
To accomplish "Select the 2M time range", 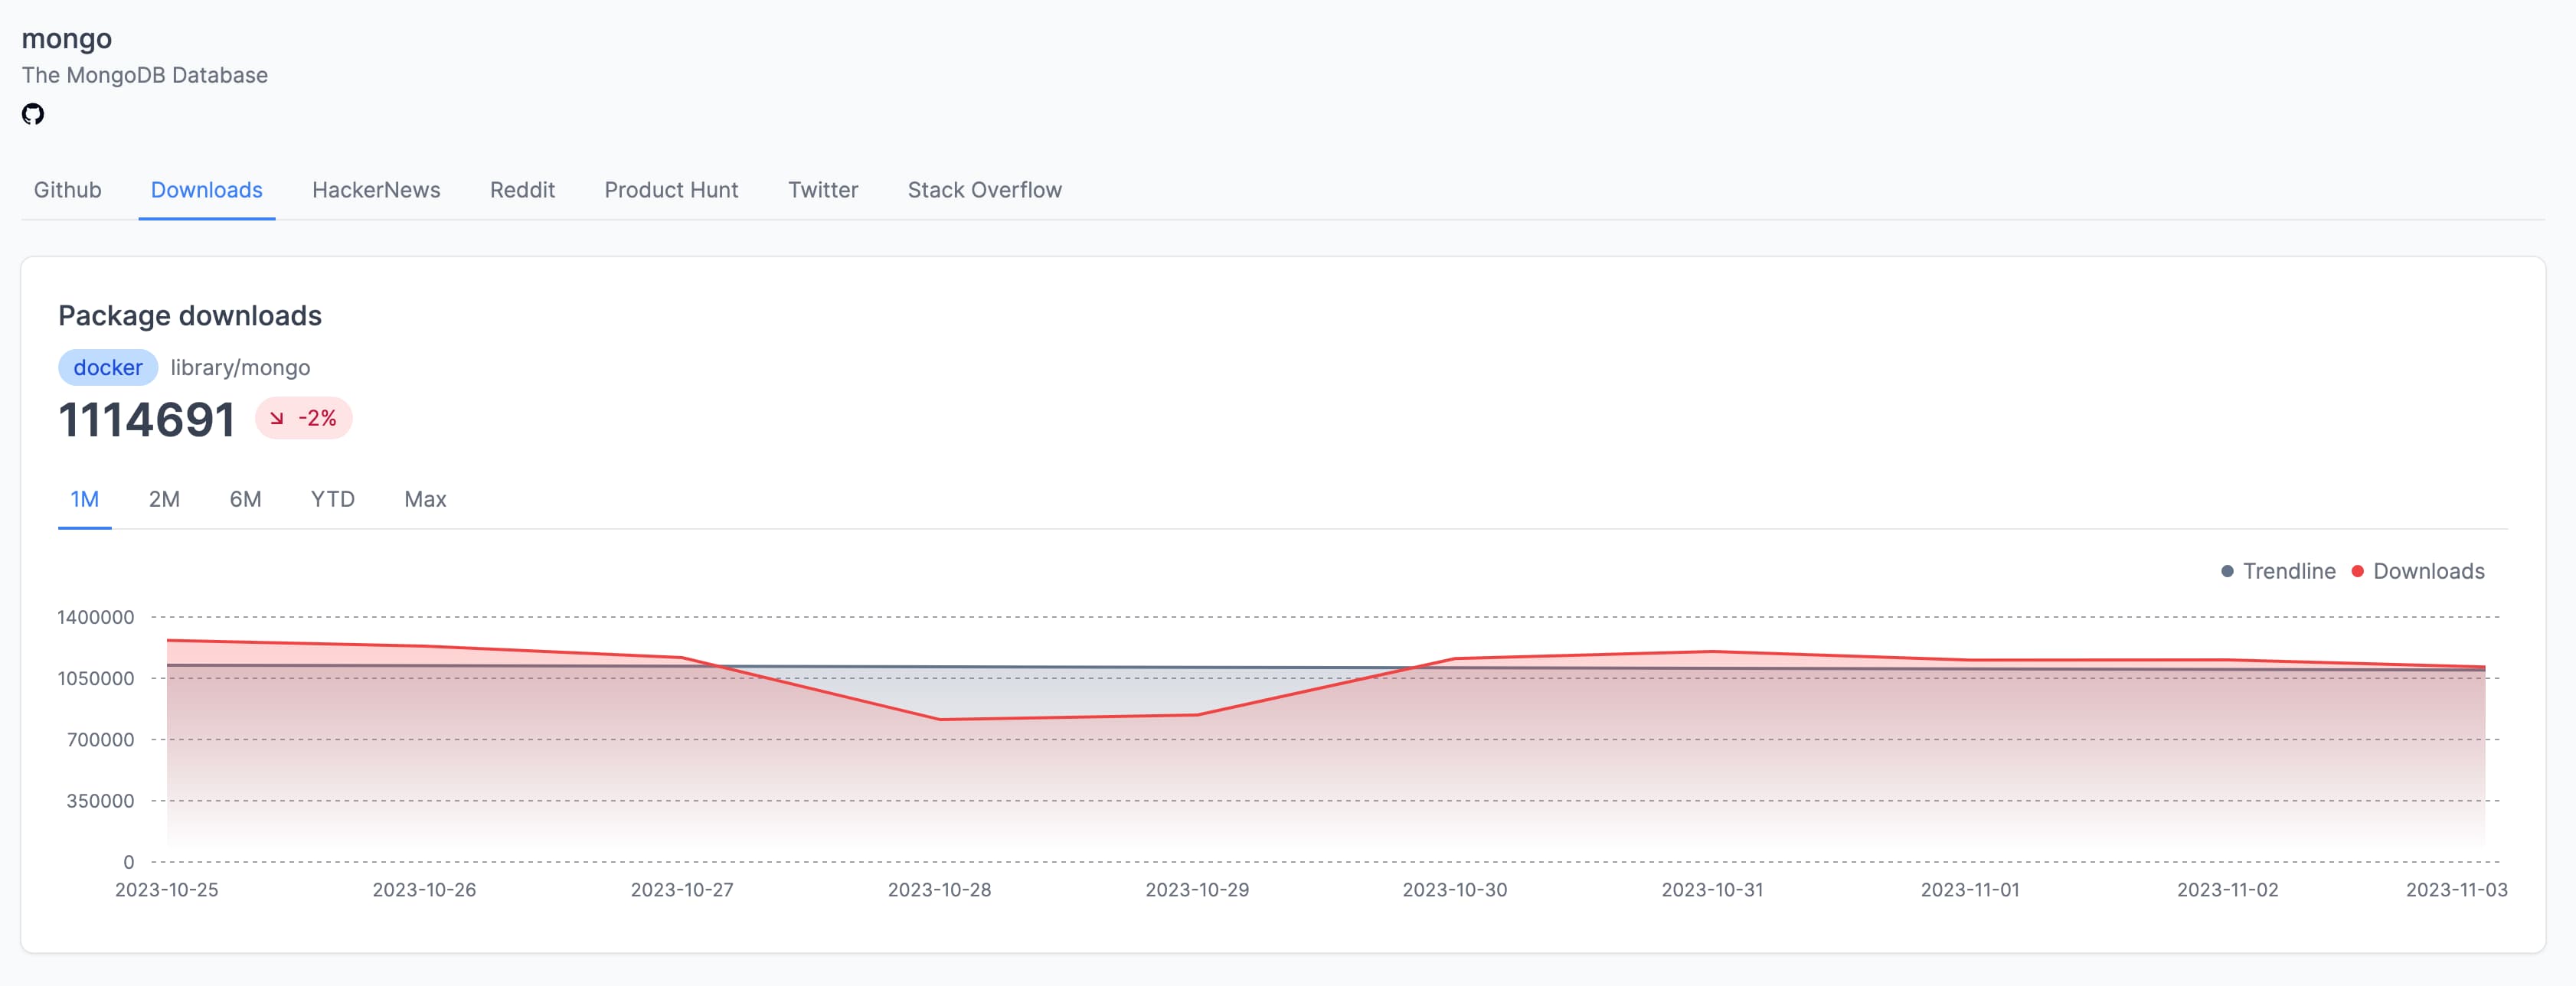I will 163,499.
